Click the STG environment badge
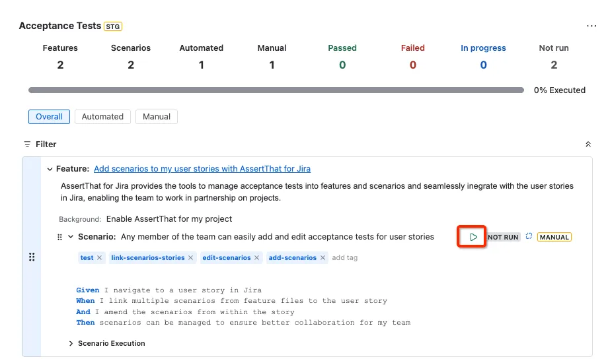Viewport: 608px width, 359px height. click(113, 26)
